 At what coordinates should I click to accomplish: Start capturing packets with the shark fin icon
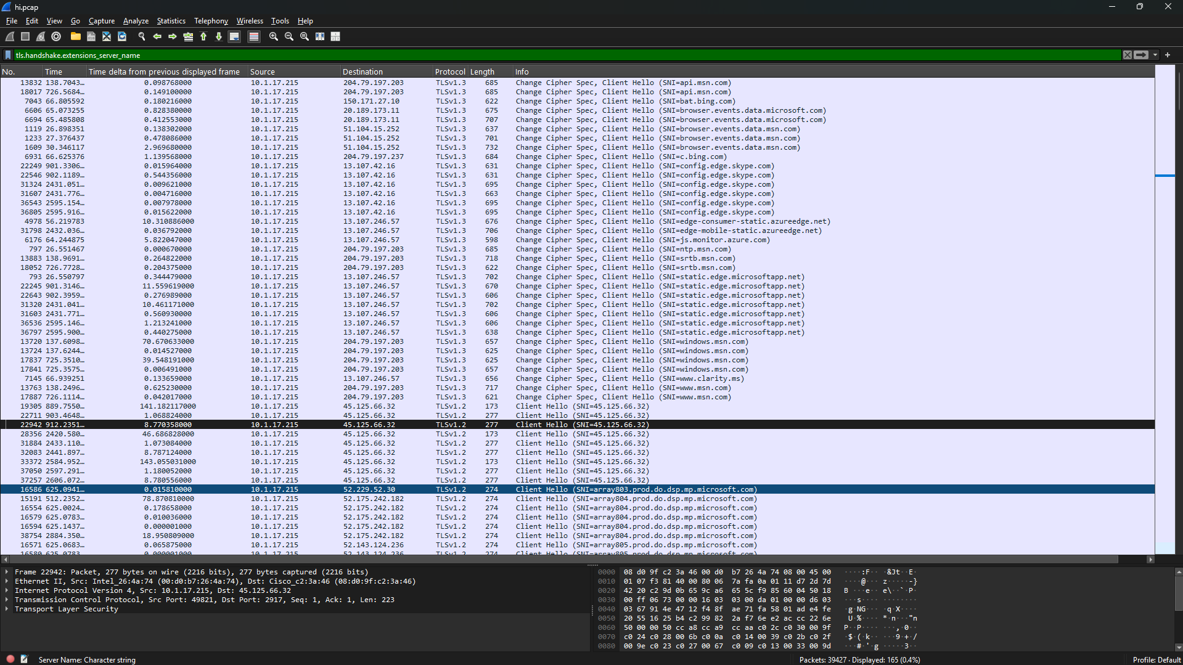click(10, 37)
